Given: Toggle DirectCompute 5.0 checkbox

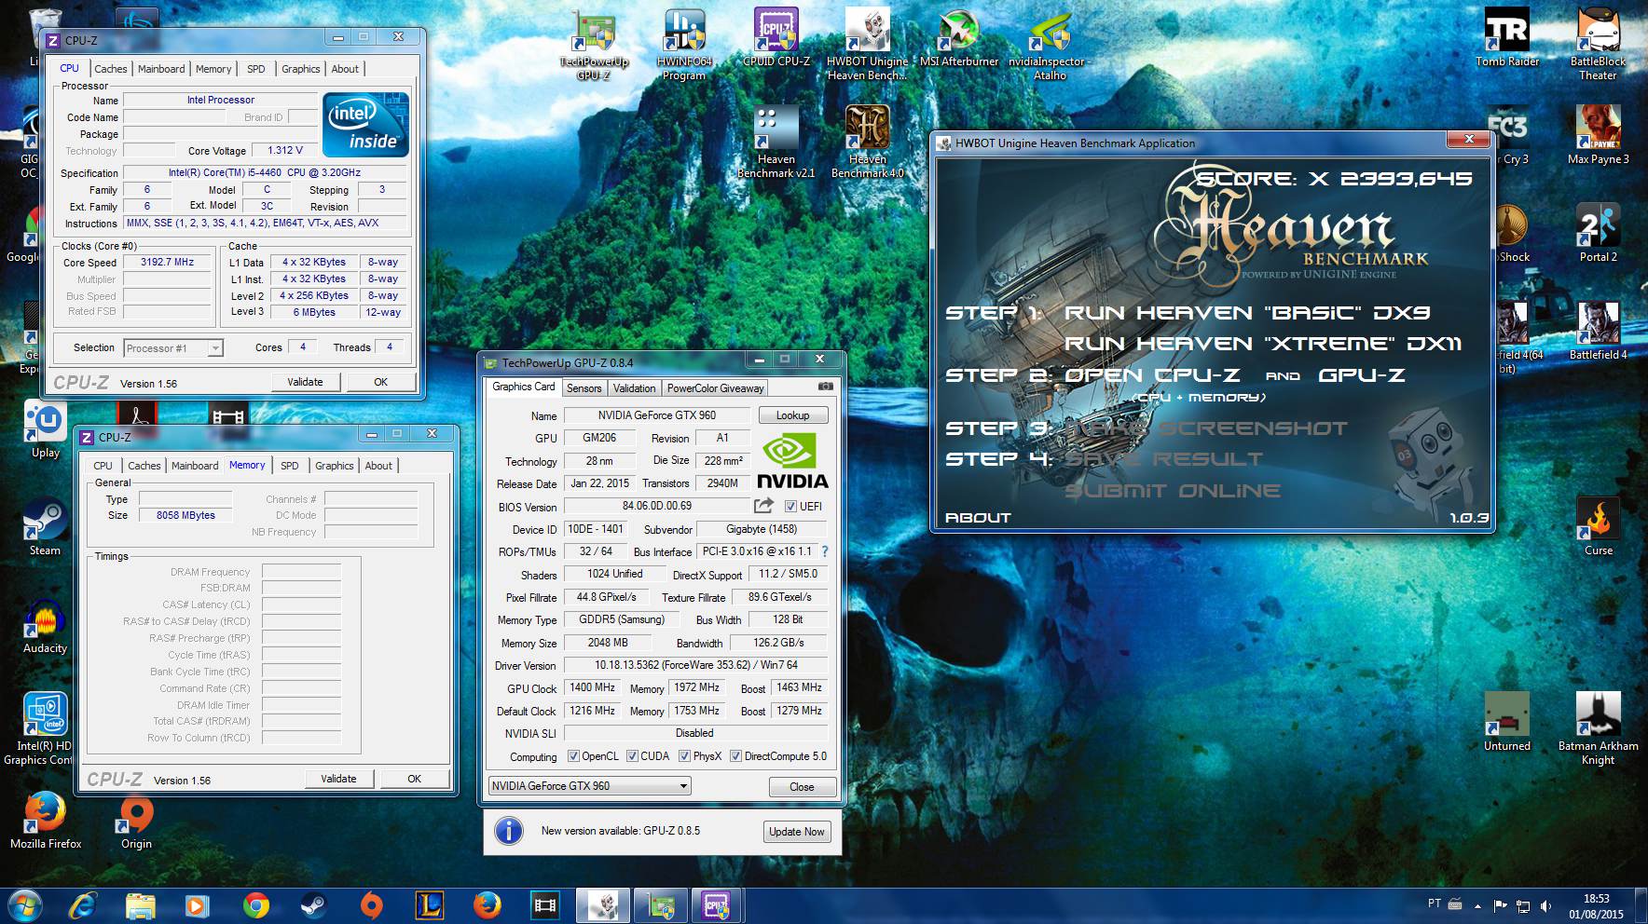Looking at the screenshot, I should click(735, 756).
